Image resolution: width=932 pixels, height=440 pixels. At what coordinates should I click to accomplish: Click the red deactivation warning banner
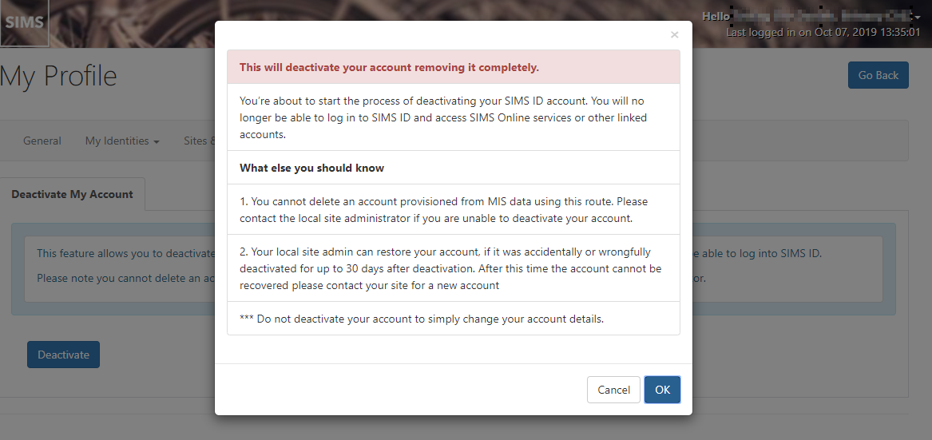coord(454,67)
